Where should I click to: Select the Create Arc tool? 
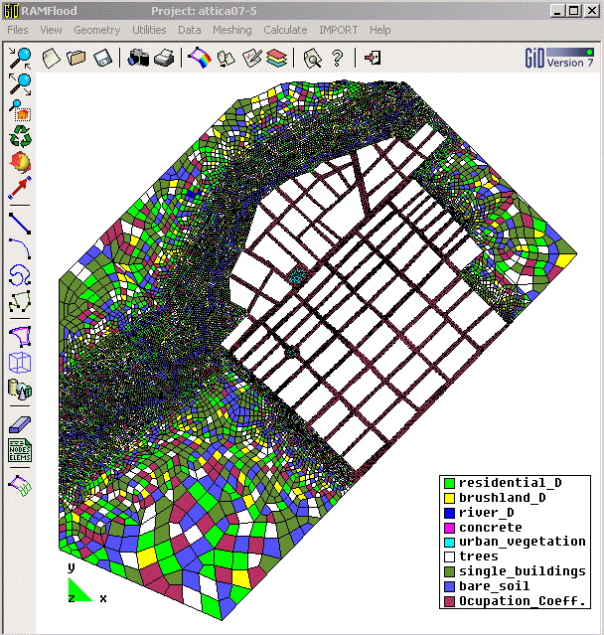point(20,246)
